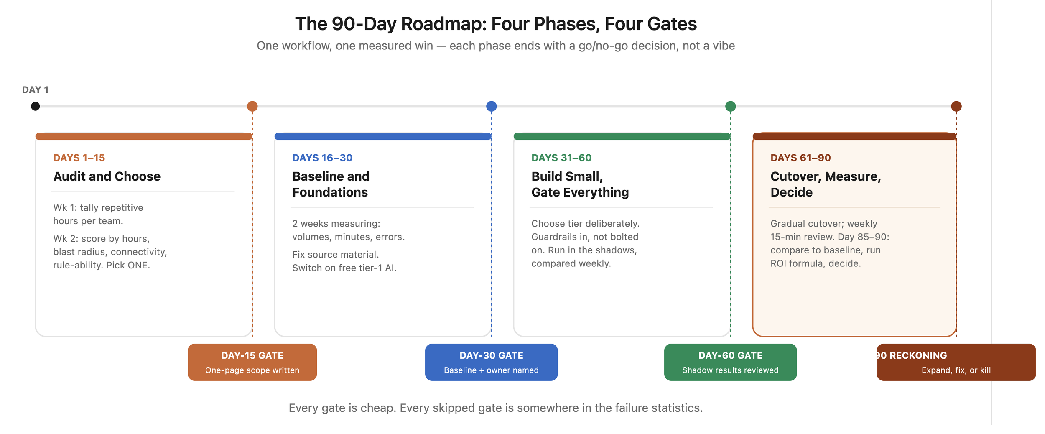Click the blue bar atop Days 16–30 card
Screen dimensions: 1045x434
[383, 136]
